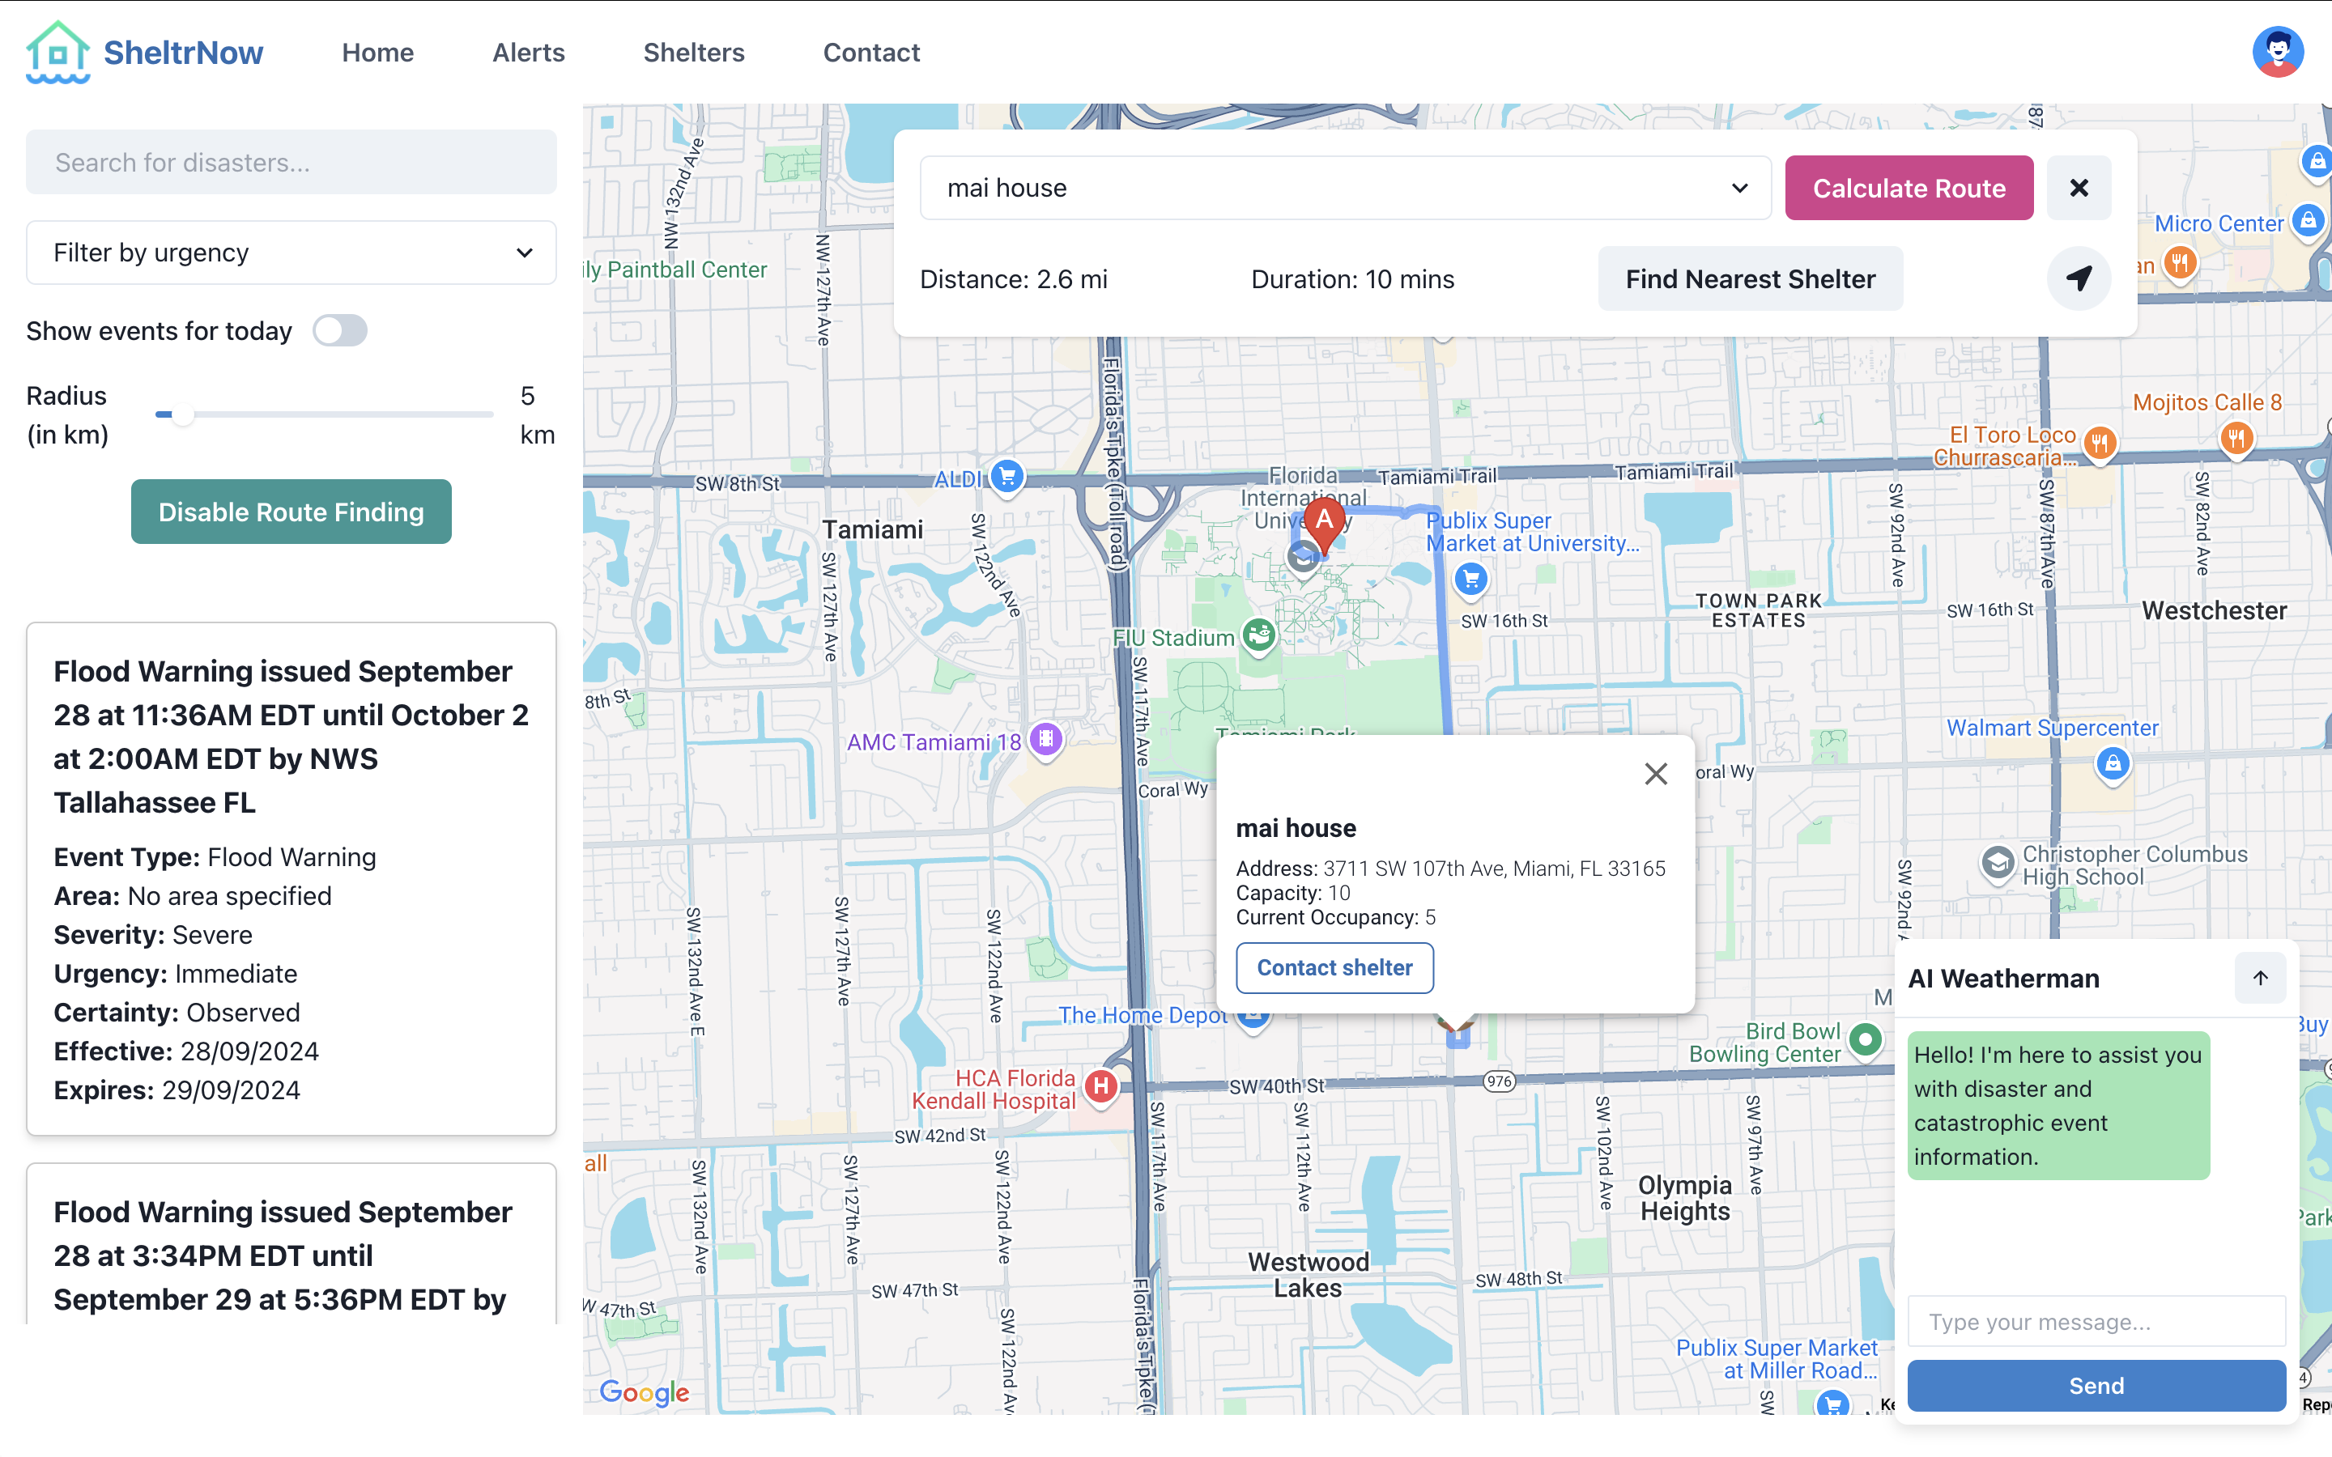Close the route panel with X

(2079, 188)
